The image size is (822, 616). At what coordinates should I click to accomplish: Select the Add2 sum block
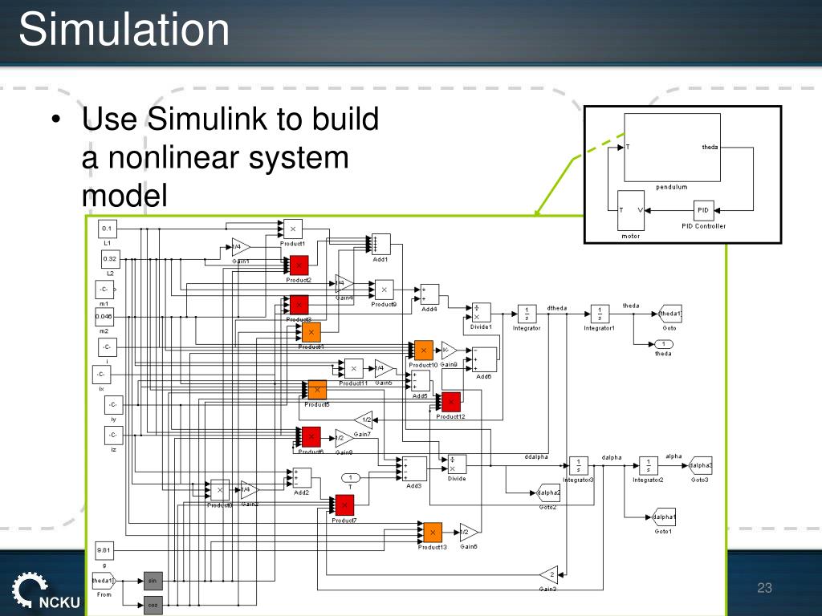click(302, 478)
